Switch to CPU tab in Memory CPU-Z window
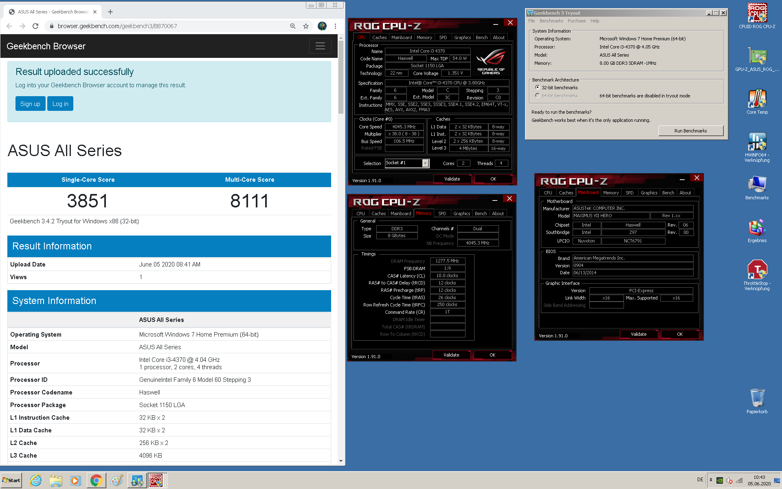The image size is (782, 489). tap(360, 214)
